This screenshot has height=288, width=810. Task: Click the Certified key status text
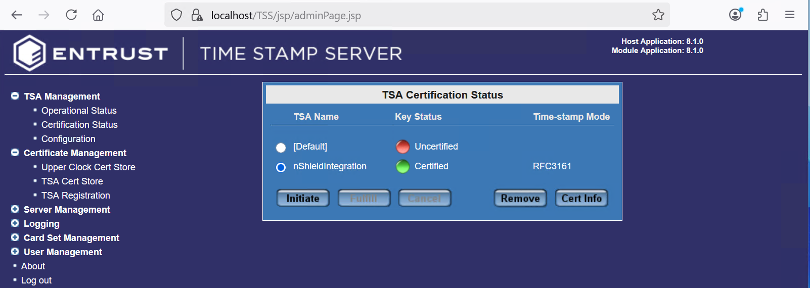431,166
